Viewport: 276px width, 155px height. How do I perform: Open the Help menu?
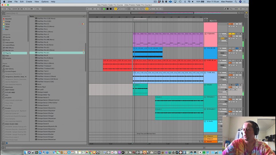point(53,2)
